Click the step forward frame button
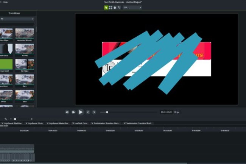246x164 pixels. point(74,112)
